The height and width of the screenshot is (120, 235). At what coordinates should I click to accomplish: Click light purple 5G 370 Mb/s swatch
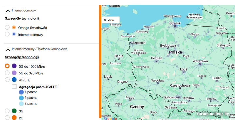[14, 73]
